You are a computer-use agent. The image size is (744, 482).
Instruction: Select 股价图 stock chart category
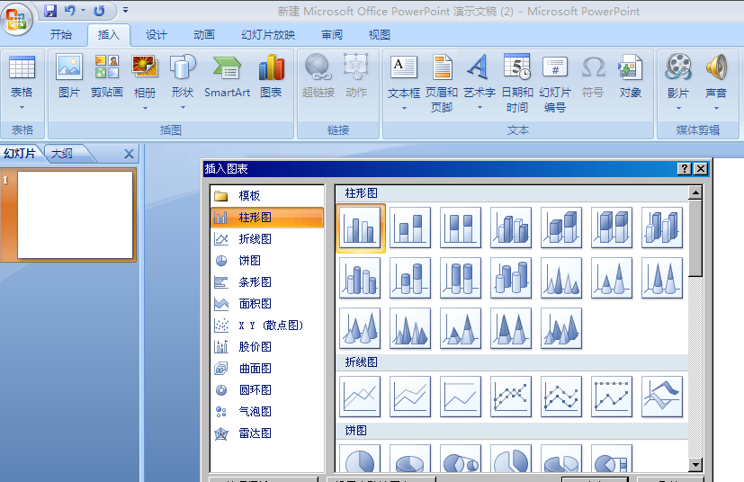(x=266, y=347)
